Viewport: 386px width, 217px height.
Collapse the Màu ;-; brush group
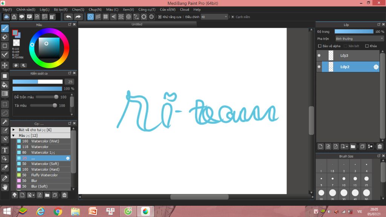click(x=14, y=136)
